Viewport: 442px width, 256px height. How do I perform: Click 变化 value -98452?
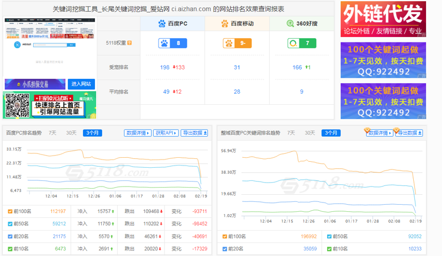[x=199, y=223]
